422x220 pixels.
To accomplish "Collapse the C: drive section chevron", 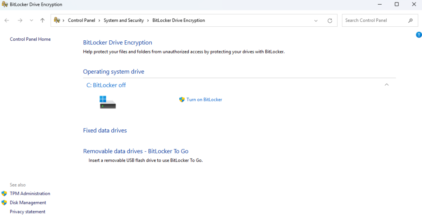I will (387, 85).
